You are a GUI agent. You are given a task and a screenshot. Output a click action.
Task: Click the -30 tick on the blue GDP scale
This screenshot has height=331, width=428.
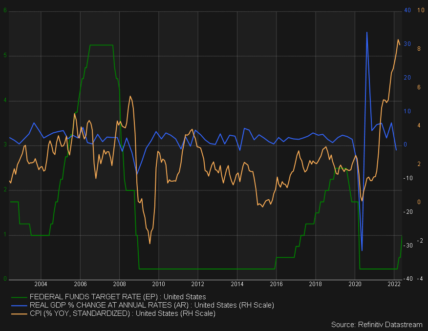(x=406, y=246)
